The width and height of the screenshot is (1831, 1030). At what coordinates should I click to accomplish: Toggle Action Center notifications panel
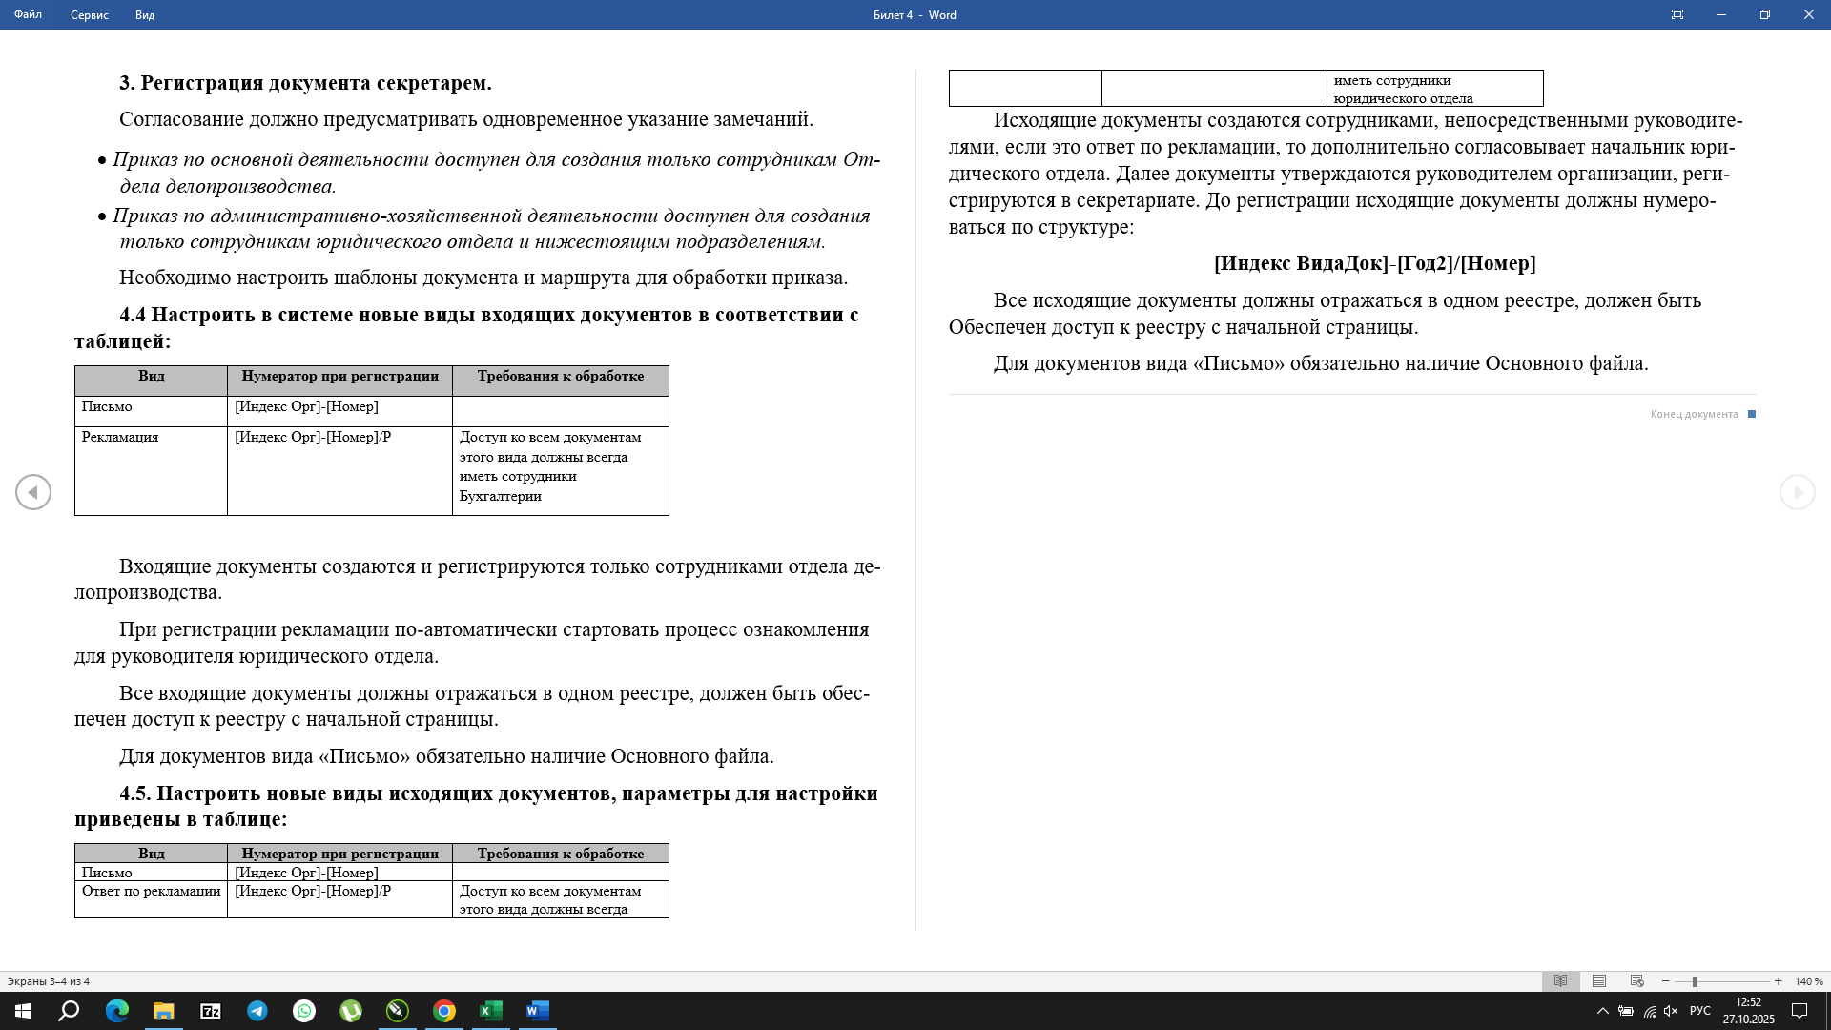tap(1800, 1012)
